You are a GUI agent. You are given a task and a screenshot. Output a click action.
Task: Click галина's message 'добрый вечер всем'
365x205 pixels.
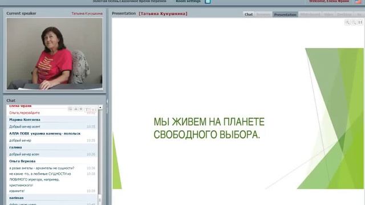24,154
